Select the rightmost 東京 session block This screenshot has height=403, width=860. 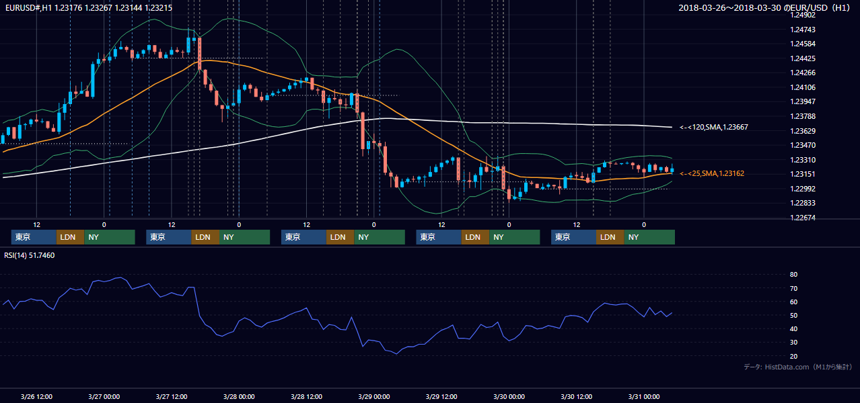click(573, 237)
